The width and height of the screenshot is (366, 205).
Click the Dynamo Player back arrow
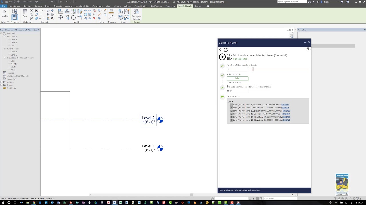pyautogui.click(x=220, y=50)
